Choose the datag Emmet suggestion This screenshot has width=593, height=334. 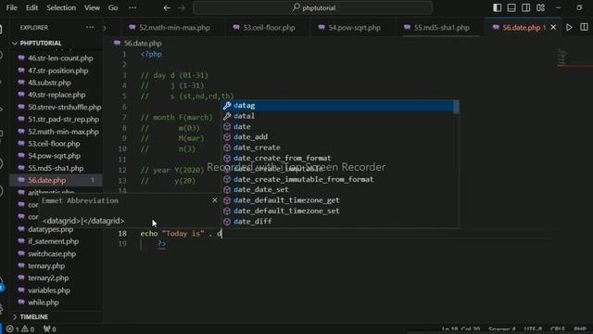point(337,106)
